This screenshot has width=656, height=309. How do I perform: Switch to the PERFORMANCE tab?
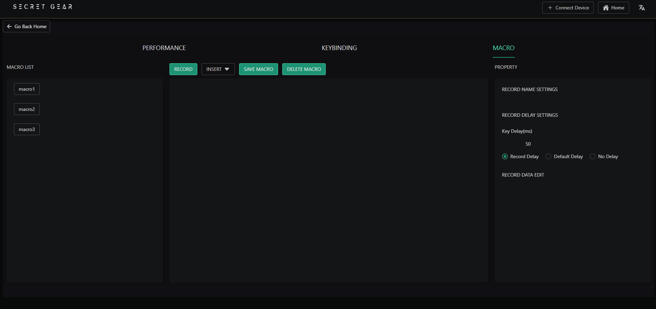[164, 48]
